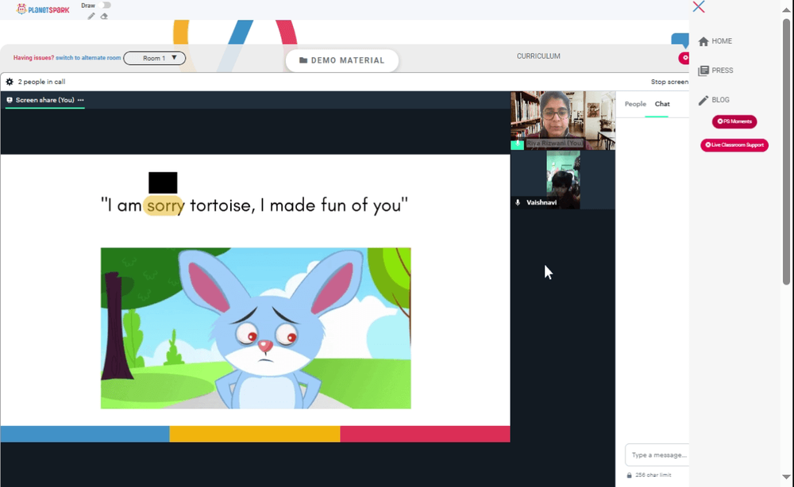
Task: Open PRESS in side menu
Action: click(715, 71)
